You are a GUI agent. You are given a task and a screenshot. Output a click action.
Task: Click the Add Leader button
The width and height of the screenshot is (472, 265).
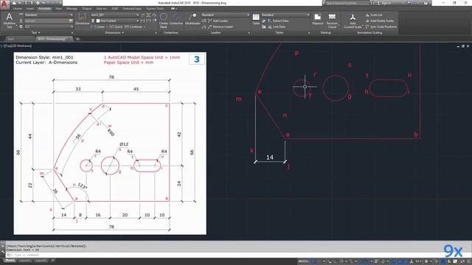[218, 21]
